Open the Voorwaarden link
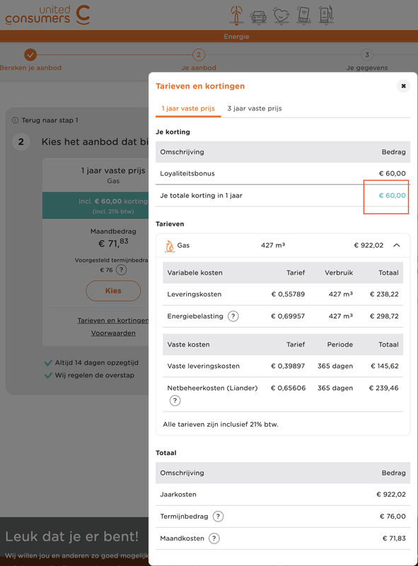This screenshot has width=418, height=566. pyautogui.click(x=113, y=333)
